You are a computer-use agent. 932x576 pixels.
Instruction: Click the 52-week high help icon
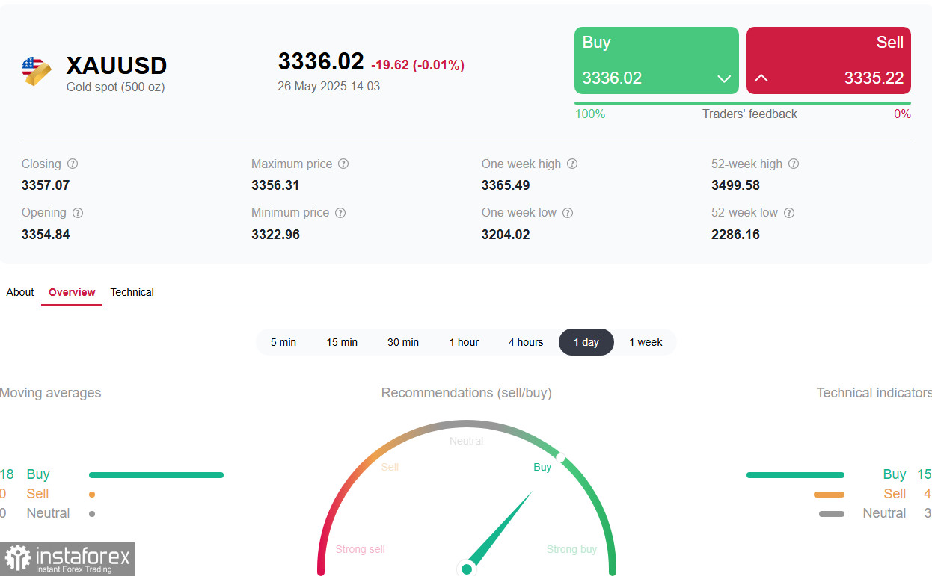click(794, 164)
